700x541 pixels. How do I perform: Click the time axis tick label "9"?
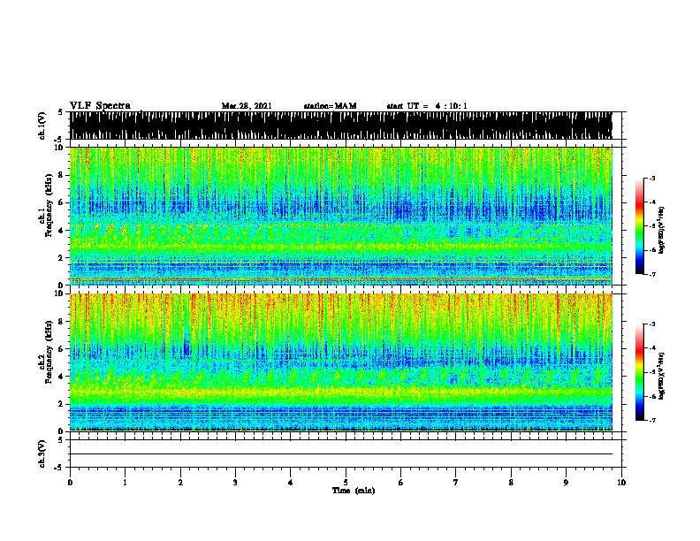[x=566, y=482]
